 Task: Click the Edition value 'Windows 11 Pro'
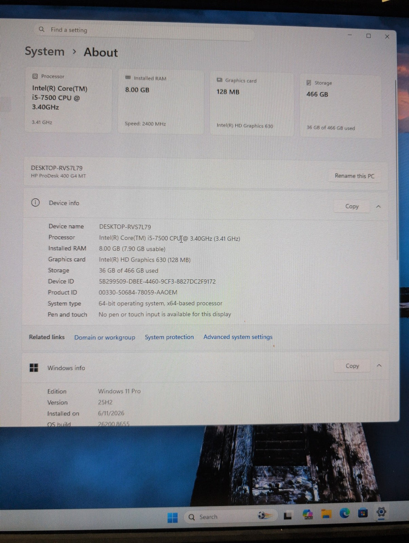click(x=119, y=391)
